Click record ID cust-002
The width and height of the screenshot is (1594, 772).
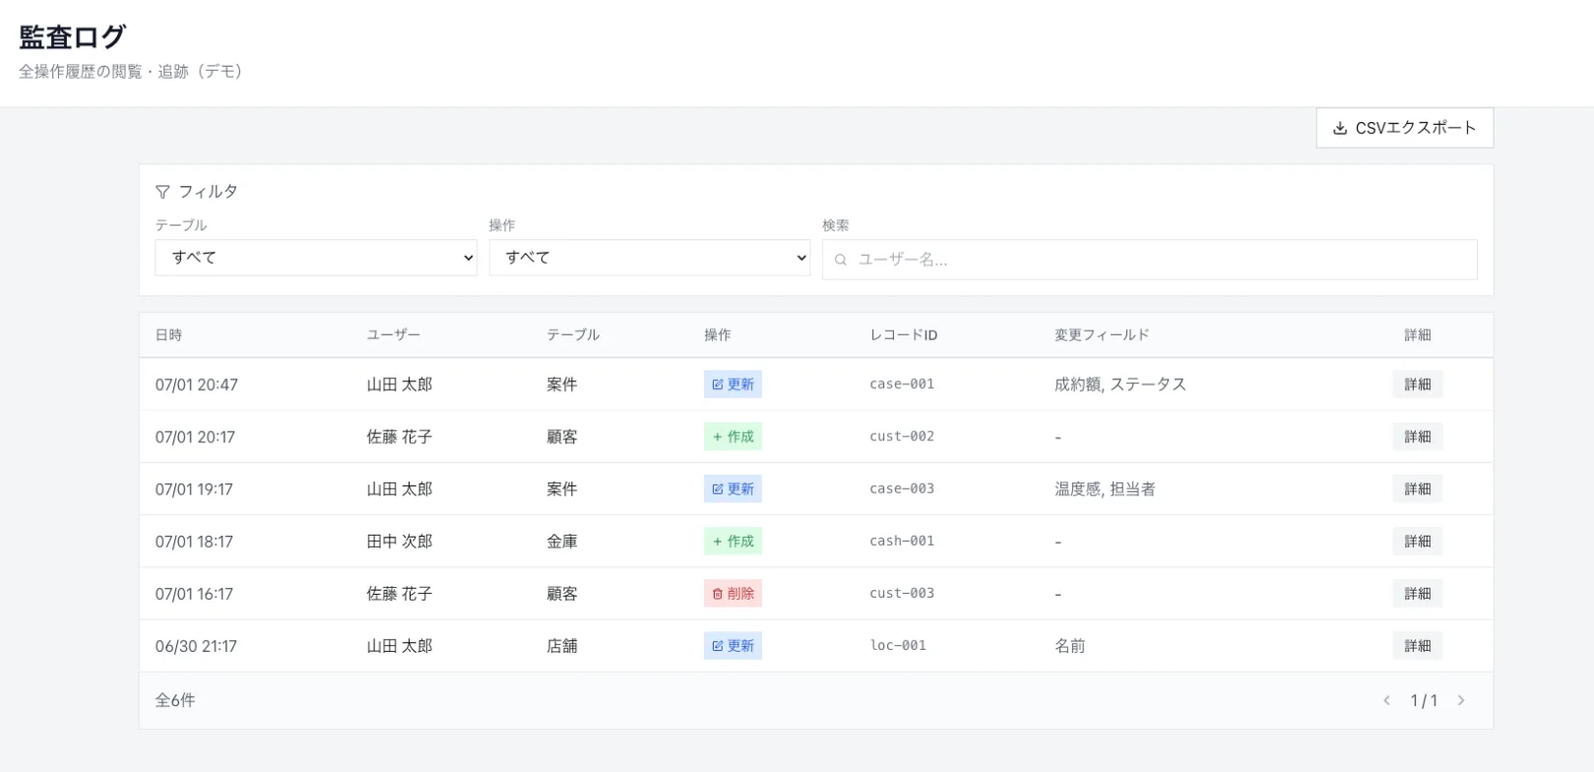click(x=902, y=436)
